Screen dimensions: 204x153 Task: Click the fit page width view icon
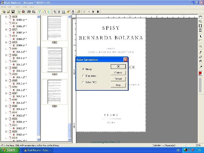[200, 30]
